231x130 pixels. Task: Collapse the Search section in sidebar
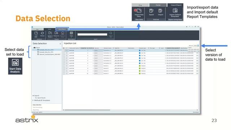click(x=33, y=95)
